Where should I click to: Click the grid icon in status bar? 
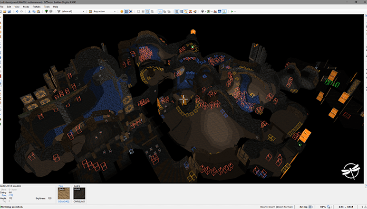(310, 207)
